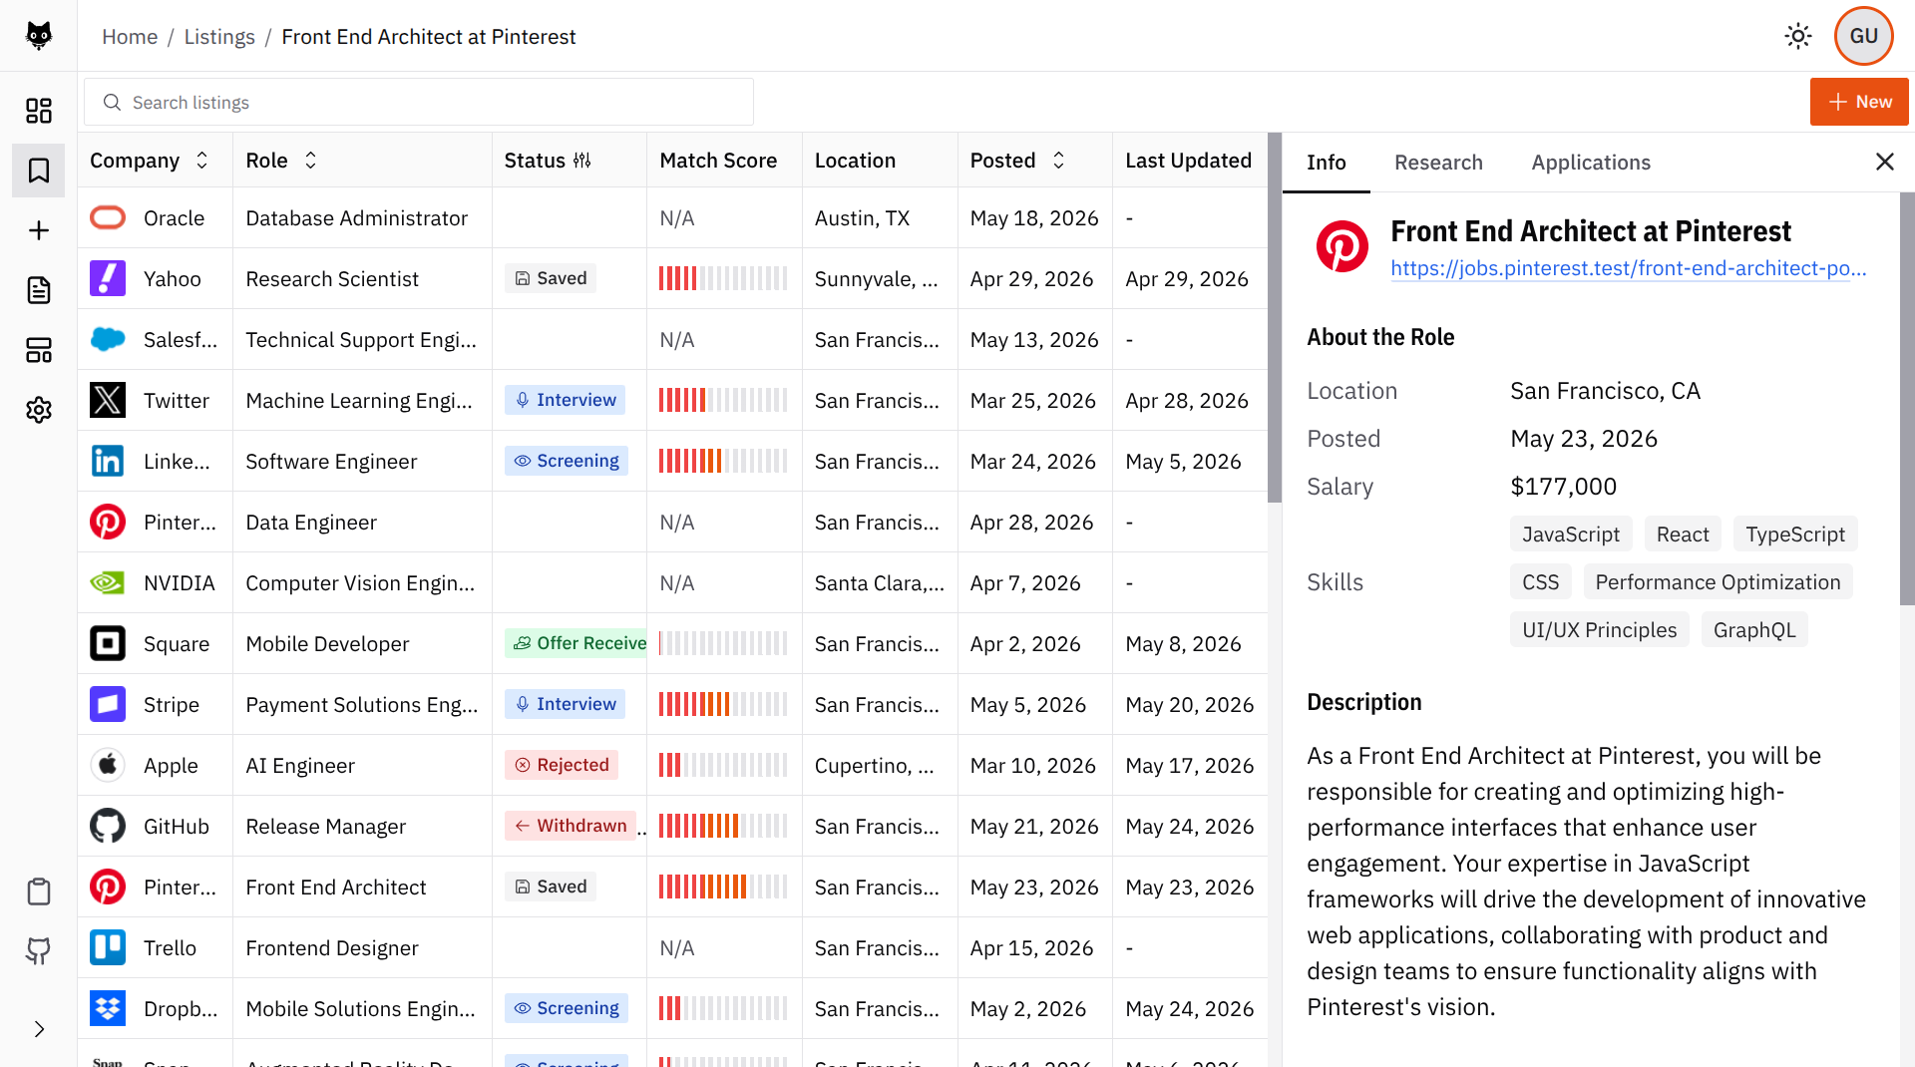The height and width of the screenshot is (1067, 1915).
Task: Open the documents icon in sidebar
Action: point(39,290)
